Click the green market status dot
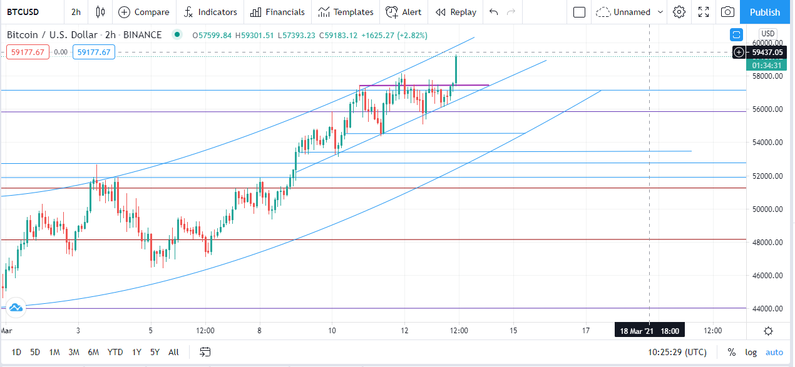Image resolution: width=795 pixels, height=367 pixels. 178,35
